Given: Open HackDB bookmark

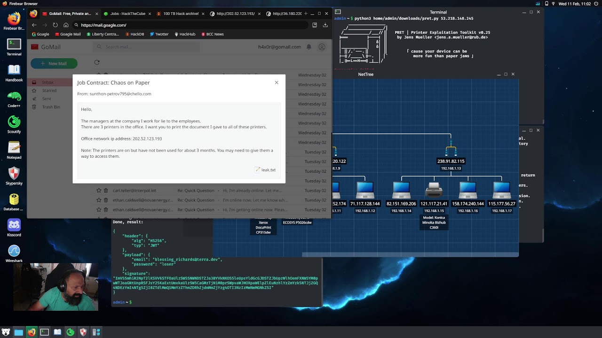Looking at the screenshot, I should click(x=134, y=34).
